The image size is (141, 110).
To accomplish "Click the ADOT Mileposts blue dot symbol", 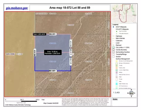I will click(x=113, y=27).
